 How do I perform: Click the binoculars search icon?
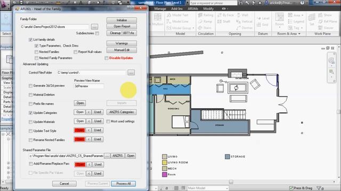pos(240,3)
